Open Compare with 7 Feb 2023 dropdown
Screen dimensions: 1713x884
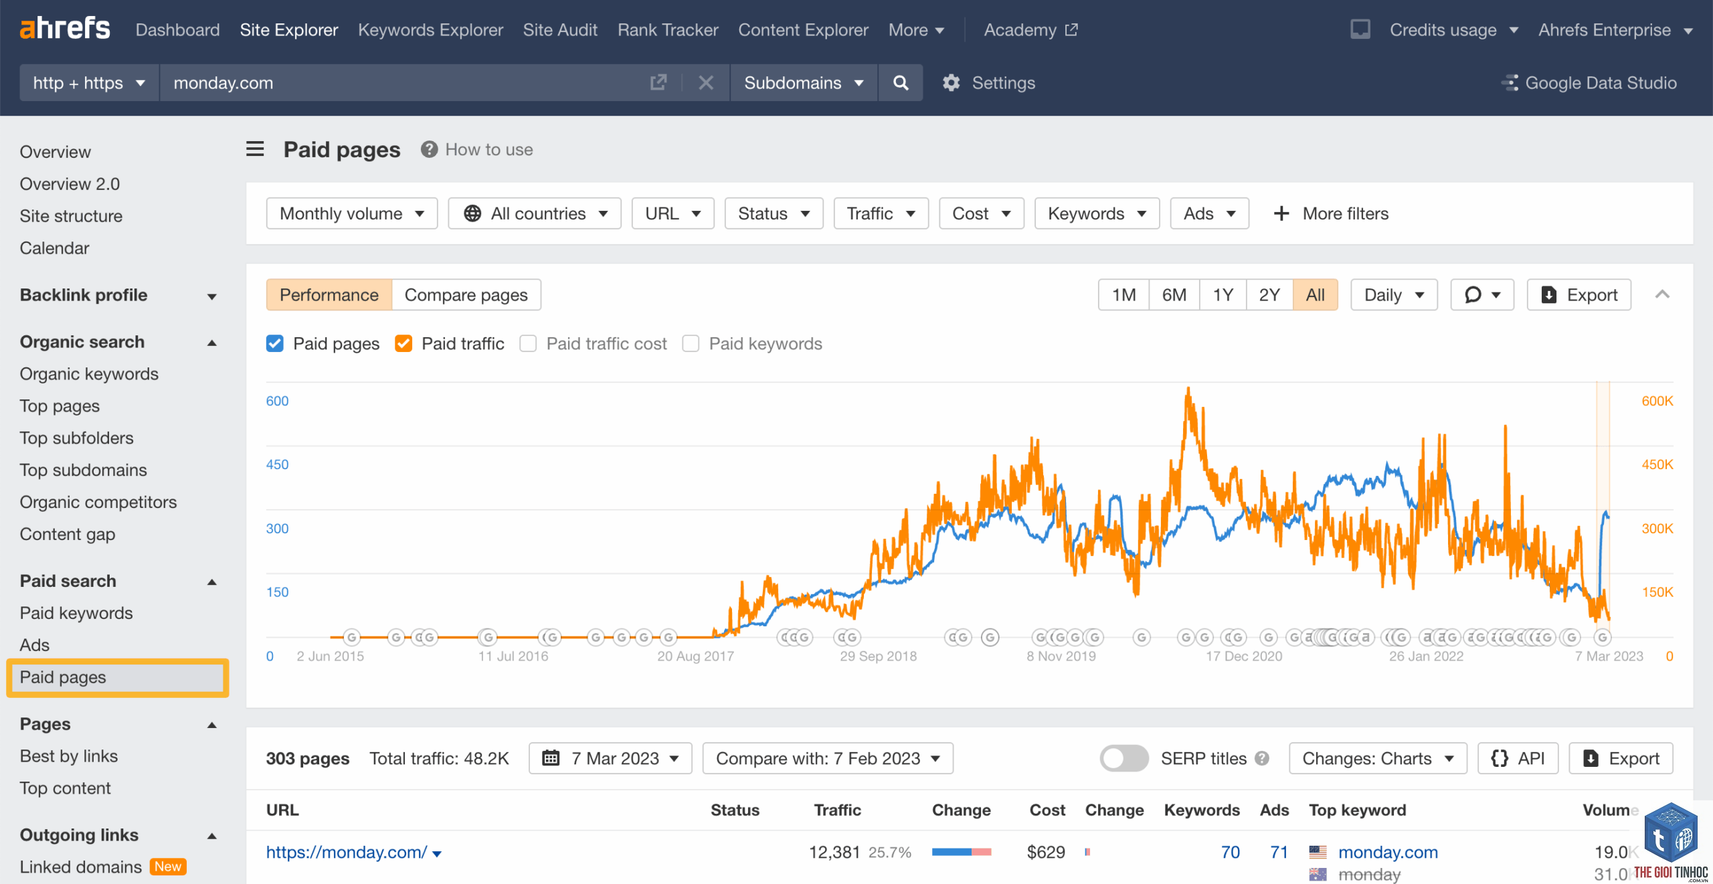(x=828, y=758)
